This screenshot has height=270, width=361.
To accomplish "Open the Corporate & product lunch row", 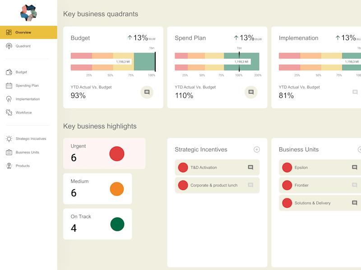I will click(218, 185).
